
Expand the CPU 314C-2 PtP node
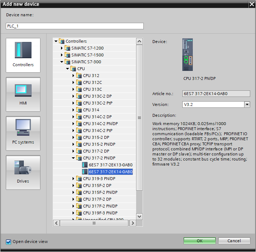73,131
